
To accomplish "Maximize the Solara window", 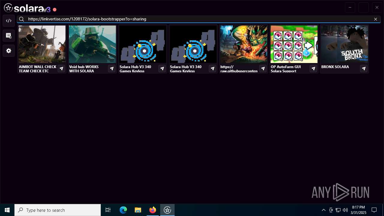I will [x=364, y=7].
